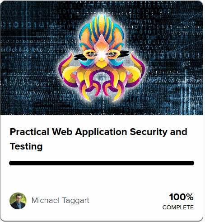Screen dimensions: 205x222
Task: Click the binary code banner background left of logo
Action: (28, 58)
